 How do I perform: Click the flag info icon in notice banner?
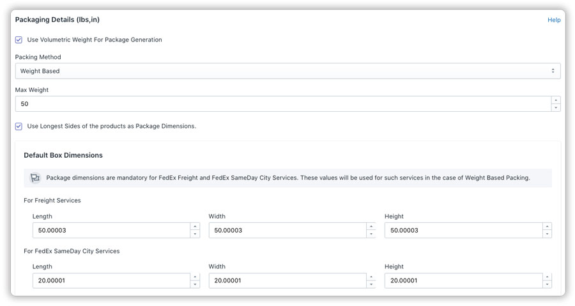tap(35, 178)
